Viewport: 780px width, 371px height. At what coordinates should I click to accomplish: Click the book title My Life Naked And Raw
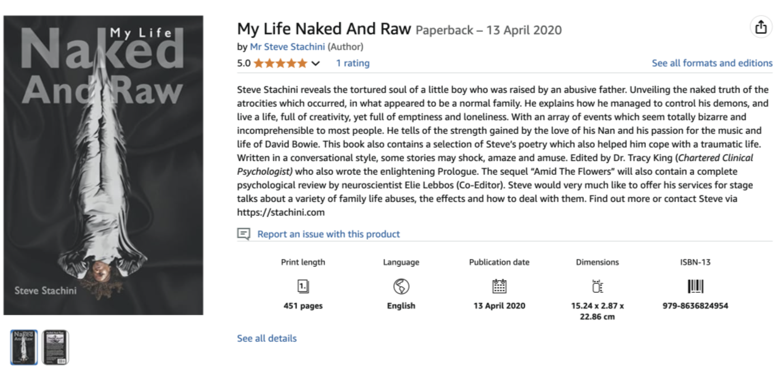[324, 29]
